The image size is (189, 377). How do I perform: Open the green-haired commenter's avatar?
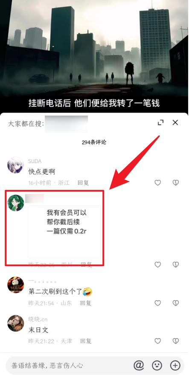coord(16,203)
